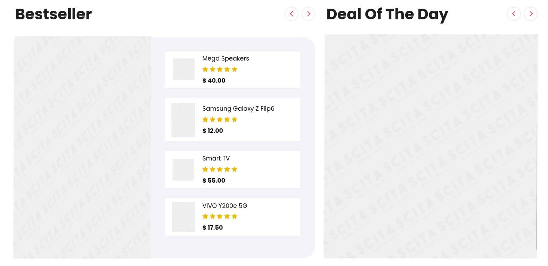Click the Deal Of The Day next arrow
Viewport: 548px width, 266px height.
pyautogui.click(x=531, y=14)
